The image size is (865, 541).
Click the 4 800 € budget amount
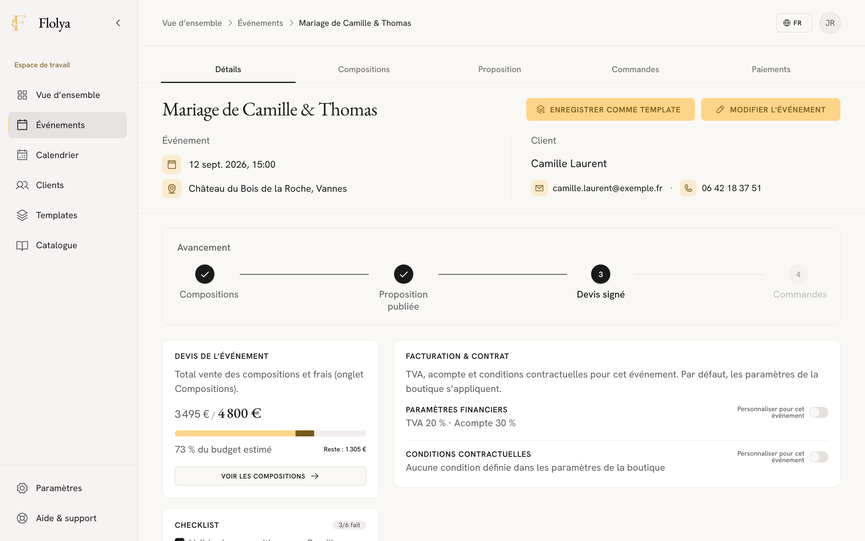click(239, 413)
